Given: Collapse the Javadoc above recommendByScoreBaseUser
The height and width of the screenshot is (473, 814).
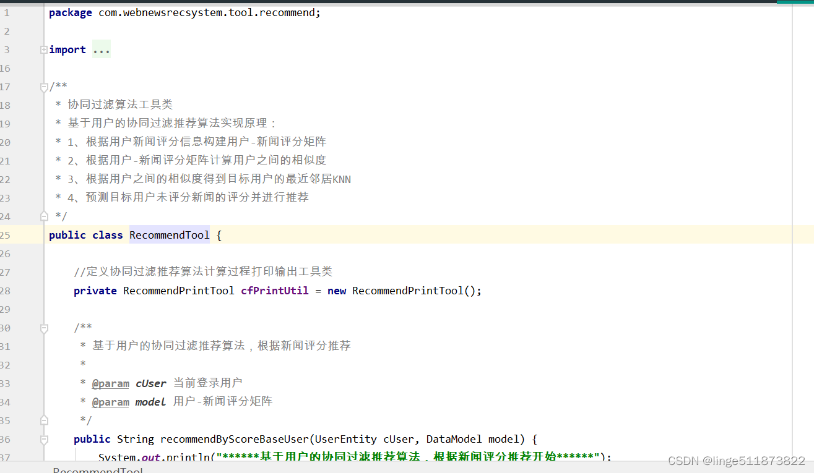Looking at the screenshot, I should [x=44, y=328].
